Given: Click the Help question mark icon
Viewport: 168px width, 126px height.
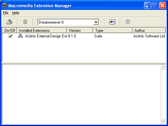Looking at the screenshot, I should 128,22.
